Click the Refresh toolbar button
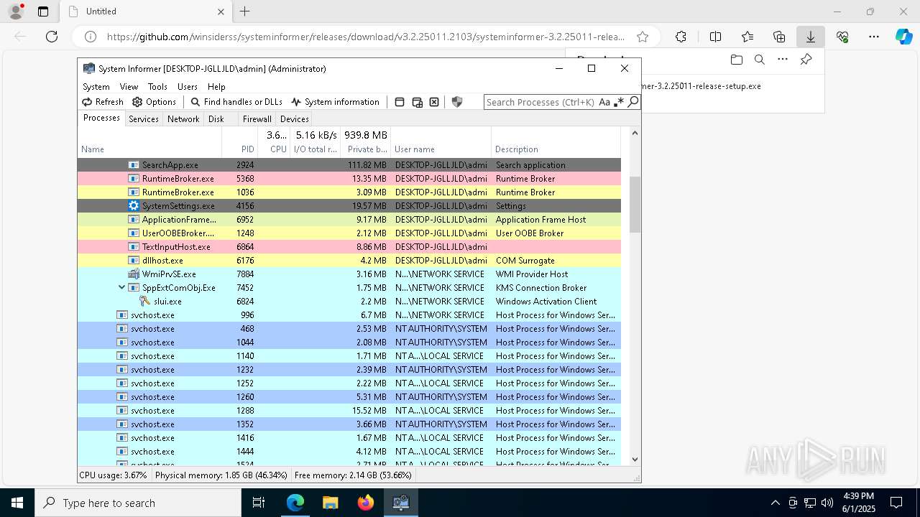Image resolution: width=920 pixels, height=517 pixels. pos(102,102)
